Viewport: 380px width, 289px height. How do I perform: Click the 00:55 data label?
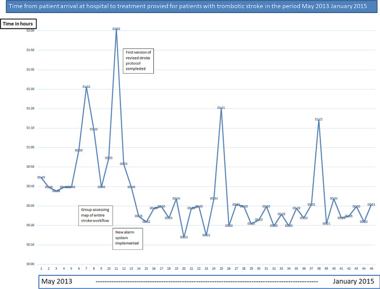point(108,158)
